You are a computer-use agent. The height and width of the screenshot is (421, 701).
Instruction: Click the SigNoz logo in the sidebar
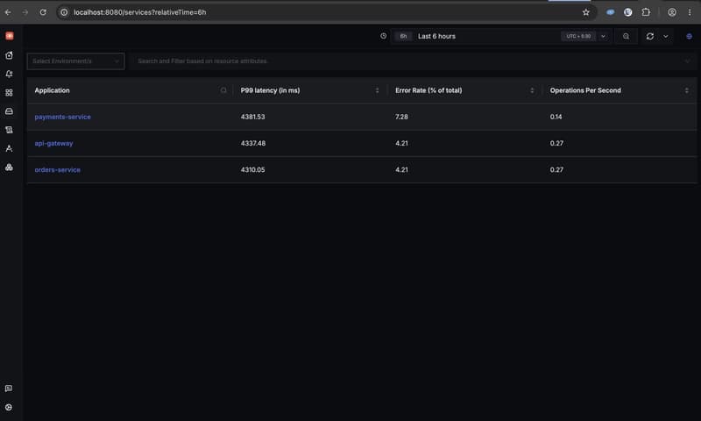(10, 36)
